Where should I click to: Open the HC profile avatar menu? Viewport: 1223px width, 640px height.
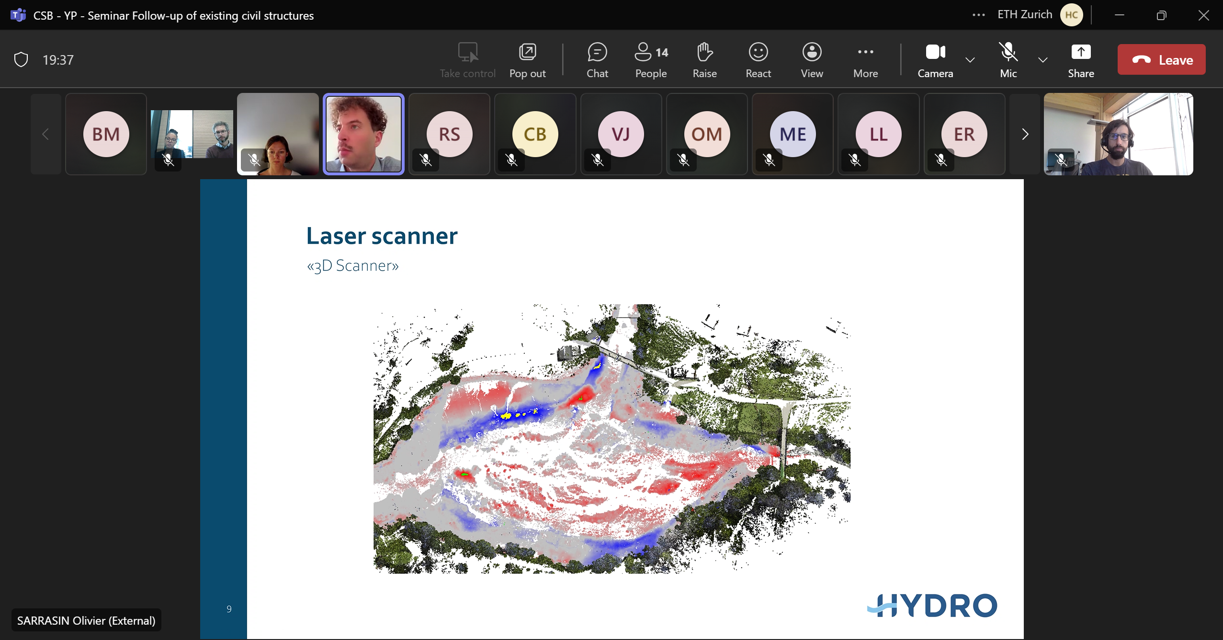[1071, 15]
